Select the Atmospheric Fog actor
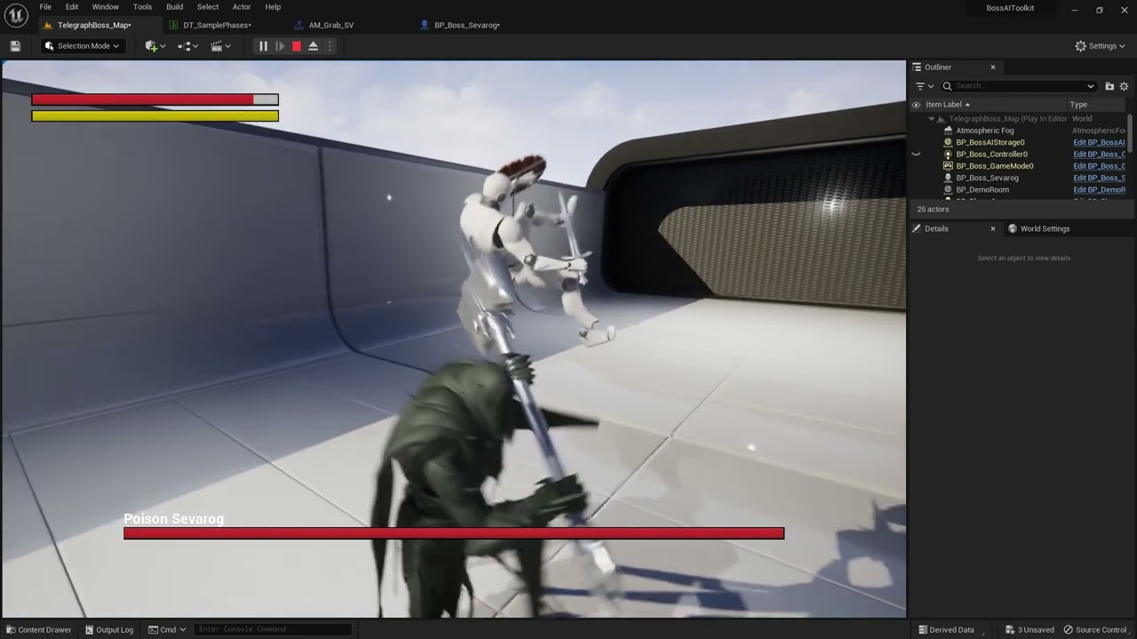The image size is (1137, 639). pyautogui.click(x=984, y=130)
